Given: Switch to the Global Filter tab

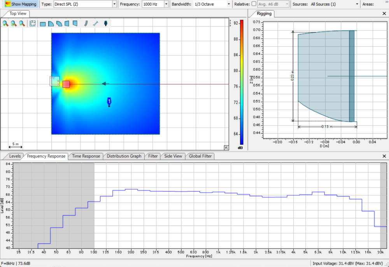Looking at the screenshot, I should tap(200, 156).
